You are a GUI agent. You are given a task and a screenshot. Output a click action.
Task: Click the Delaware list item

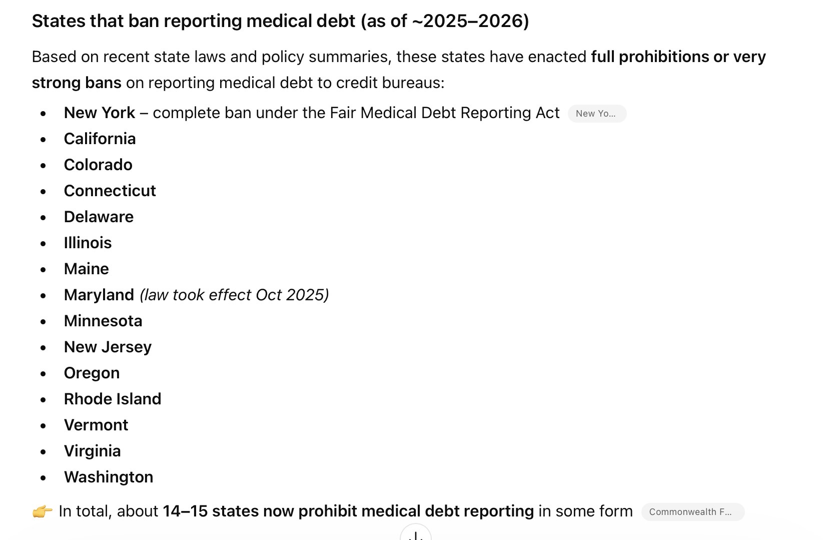click(99, 217)
